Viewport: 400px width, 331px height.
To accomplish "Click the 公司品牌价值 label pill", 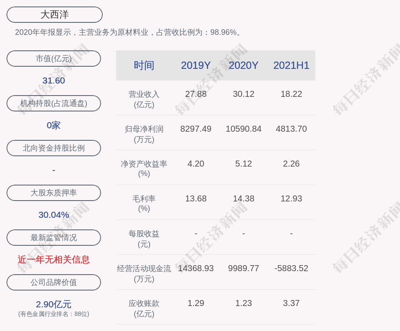I will point(54,282).
